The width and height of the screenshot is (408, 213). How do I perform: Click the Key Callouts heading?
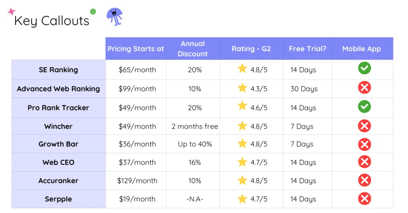[x=52, y=21]
